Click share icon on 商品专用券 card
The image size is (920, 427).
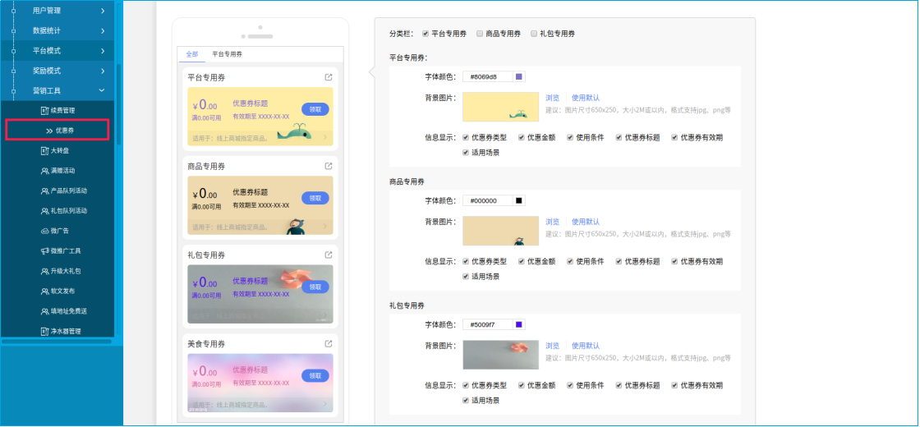329,166
